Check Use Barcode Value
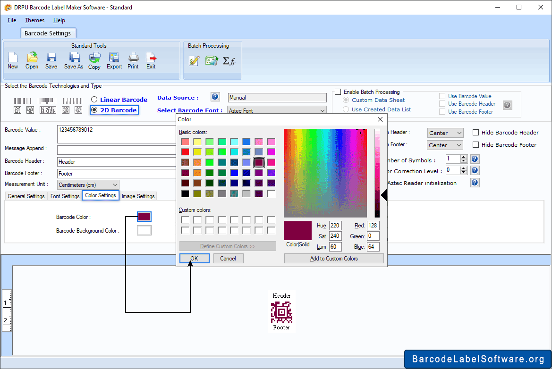This screenshot has height=369, width=552. pos(442,96)
